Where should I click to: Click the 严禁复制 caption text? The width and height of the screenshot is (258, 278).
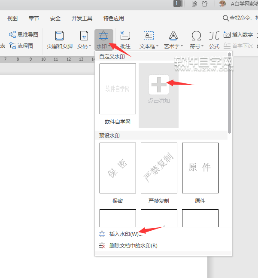pos(159,201)
